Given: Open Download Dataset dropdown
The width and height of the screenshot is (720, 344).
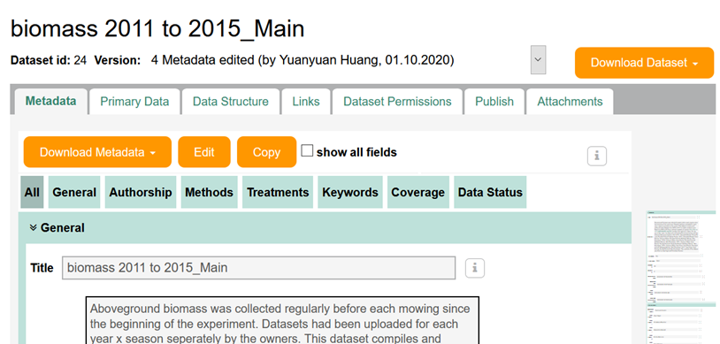Looking at the screenshot, I should pos(644,63).
